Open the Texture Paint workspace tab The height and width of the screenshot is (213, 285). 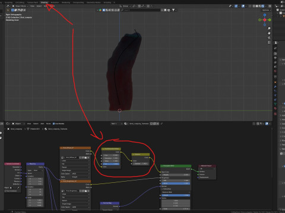(33, 2)
